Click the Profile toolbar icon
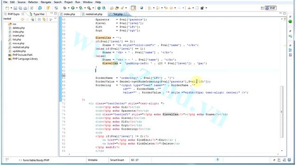 (x=81, y=8)
